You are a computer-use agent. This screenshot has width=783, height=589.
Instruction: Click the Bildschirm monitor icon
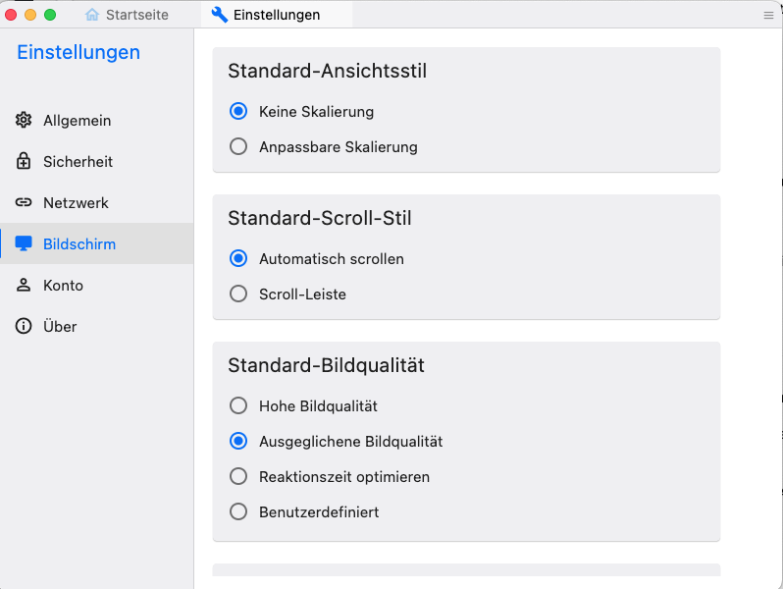(24, 244)
